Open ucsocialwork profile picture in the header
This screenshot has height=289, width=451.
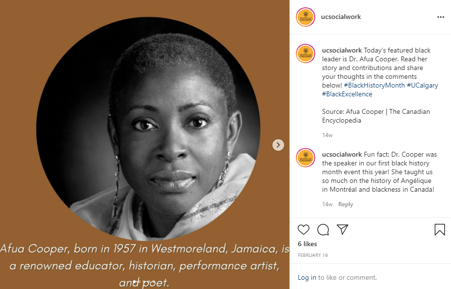click(x=306, y=17)
